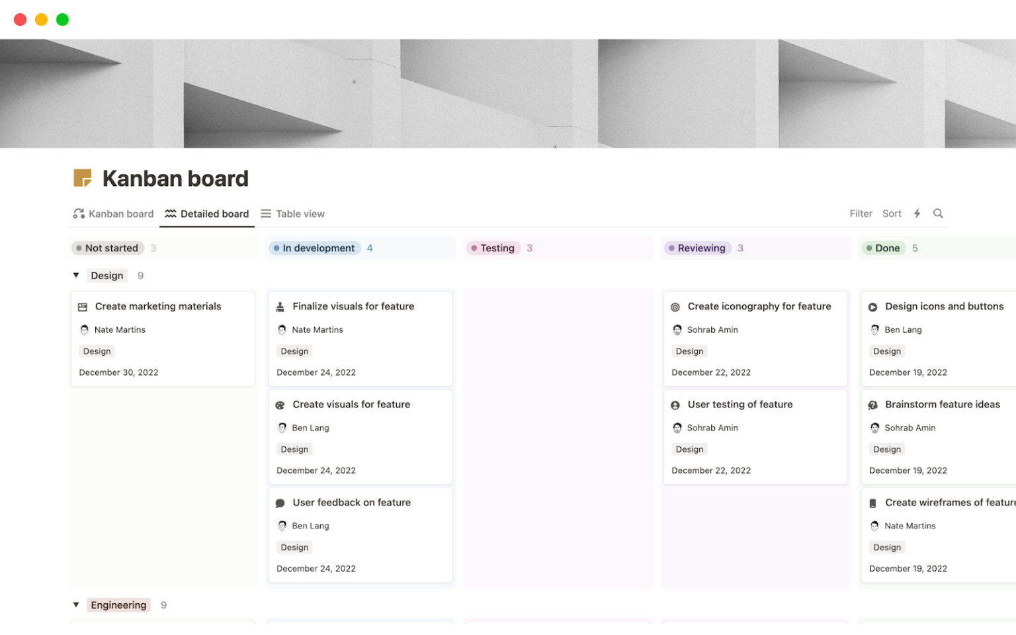Click the board automations lightning icon

click(x=917, y=213)
